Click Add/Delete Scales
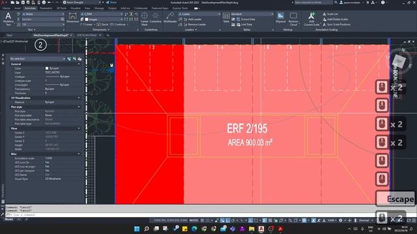This screenshot has height=234, width=417. [335, 19]
